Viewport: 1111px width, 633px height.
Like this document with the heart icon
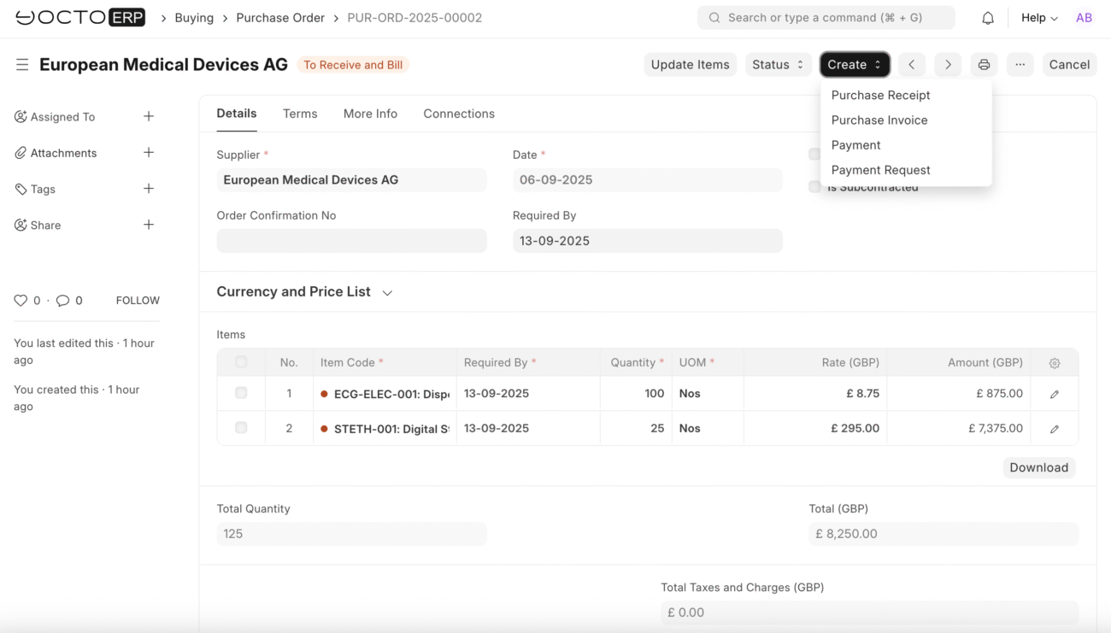coord(21,301)
